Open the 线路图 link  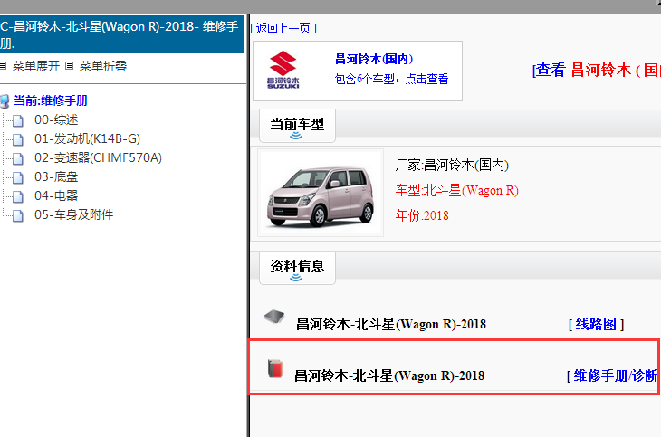[596, 324]
